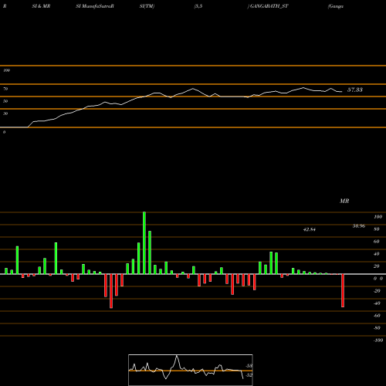
Task: Click RSI left axis label 100
Action: [6, 70]
